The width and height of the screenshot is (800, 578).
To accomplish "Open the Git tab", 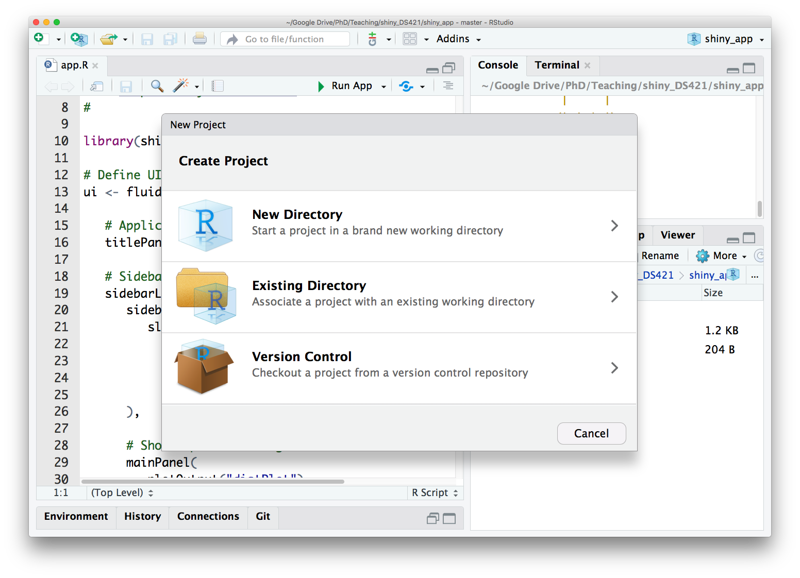I will coord(263,517).
